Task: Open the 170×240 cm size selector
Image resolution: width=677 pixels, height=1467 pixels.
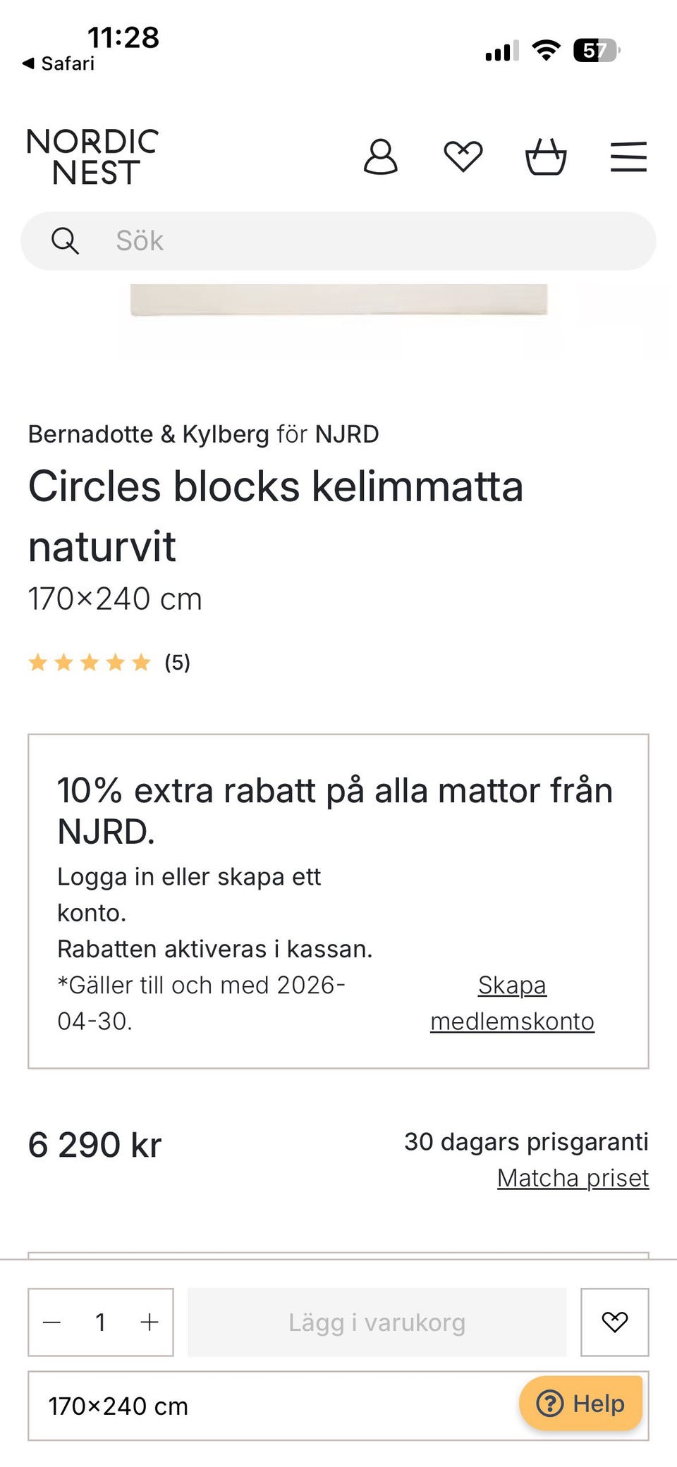Action: [x=268, y=1406]
